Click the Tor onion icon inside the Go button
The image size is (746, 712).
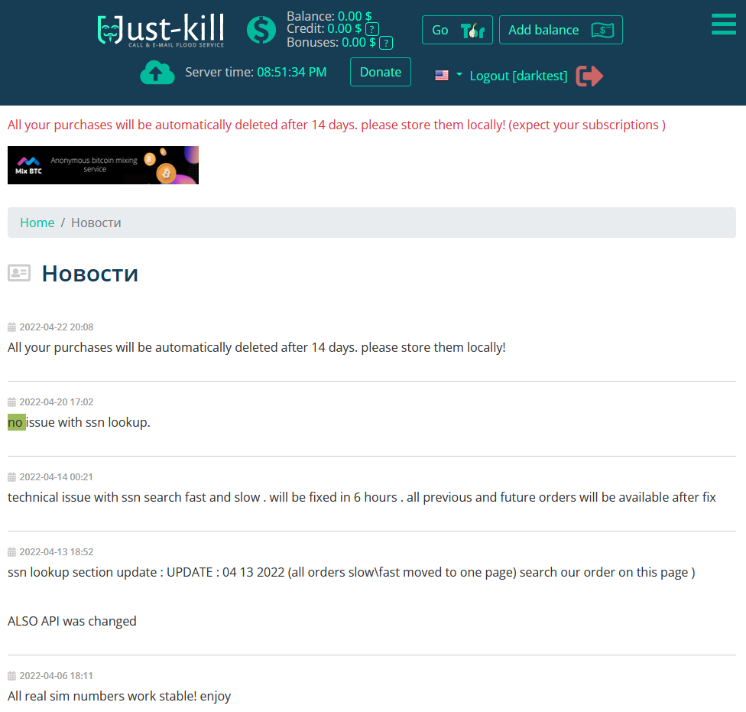472,30
